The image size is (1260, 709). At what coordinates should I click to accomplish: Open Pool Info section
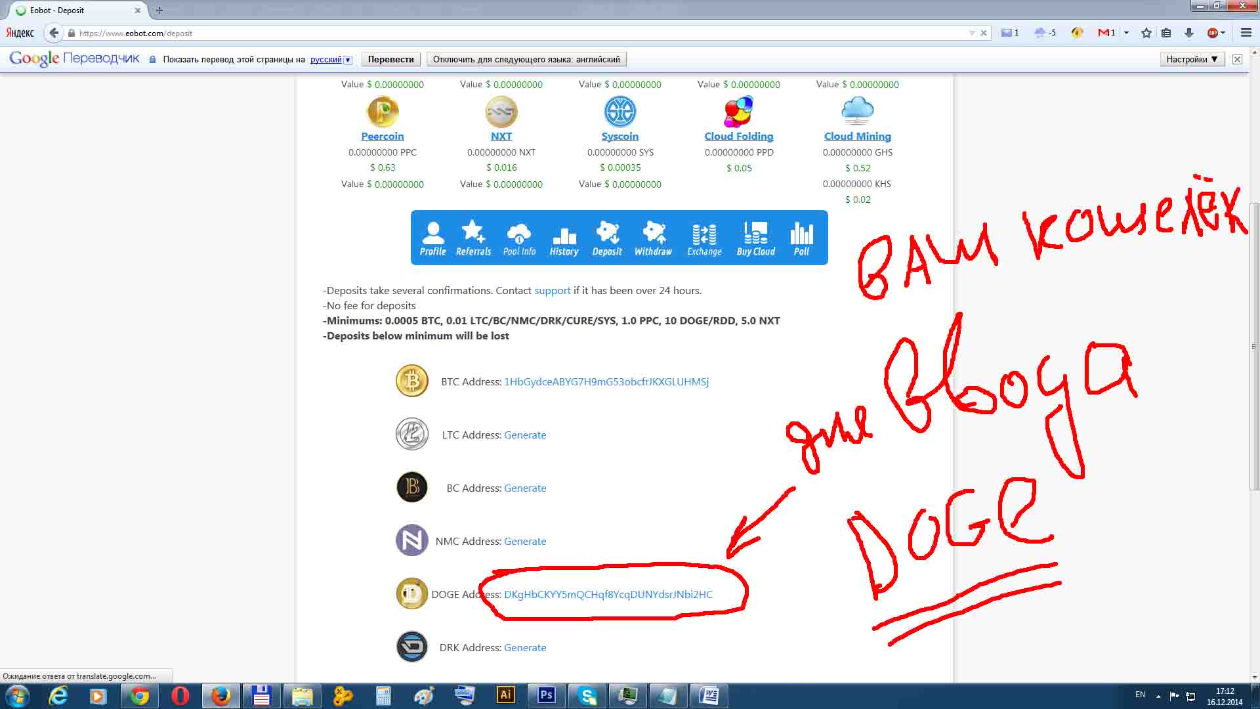coord(519,238)
